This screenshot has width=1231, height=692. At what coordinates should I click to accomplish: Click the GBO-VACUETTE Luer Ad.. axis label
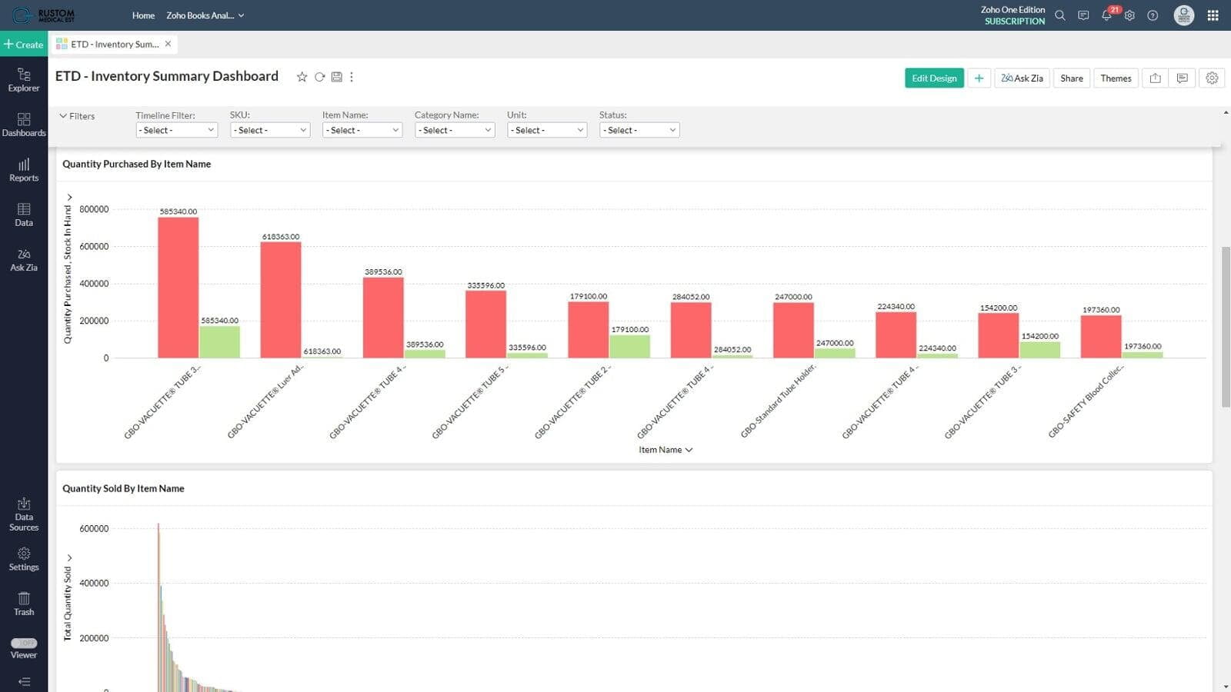(265, 401)
